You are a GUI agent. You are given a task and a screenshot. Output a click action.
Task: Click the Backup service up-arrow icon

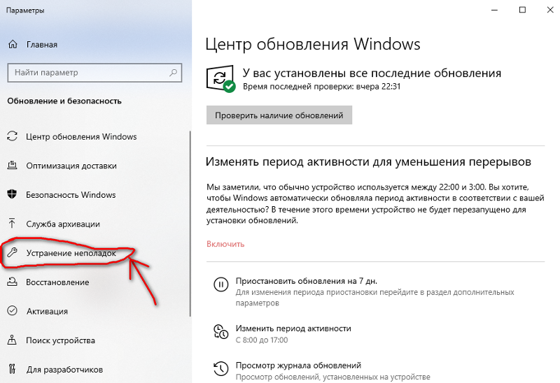click(x=12, y=223)
